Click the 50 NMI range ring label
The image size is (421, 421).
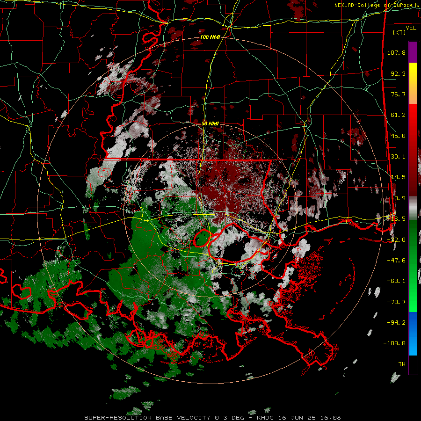tap(210, 123)
